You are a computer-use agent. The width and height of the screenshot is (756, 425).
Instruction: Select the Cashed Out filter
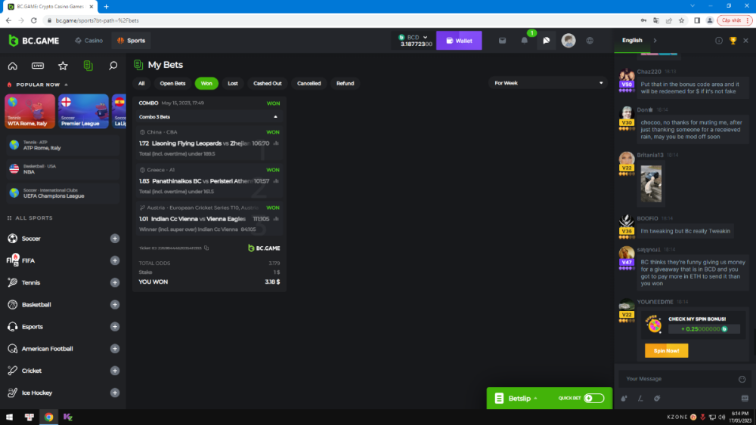click(268, 84)
